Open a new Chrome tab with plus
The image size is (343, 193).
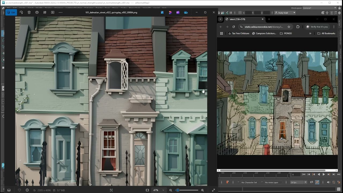click(x=269, y=19)
